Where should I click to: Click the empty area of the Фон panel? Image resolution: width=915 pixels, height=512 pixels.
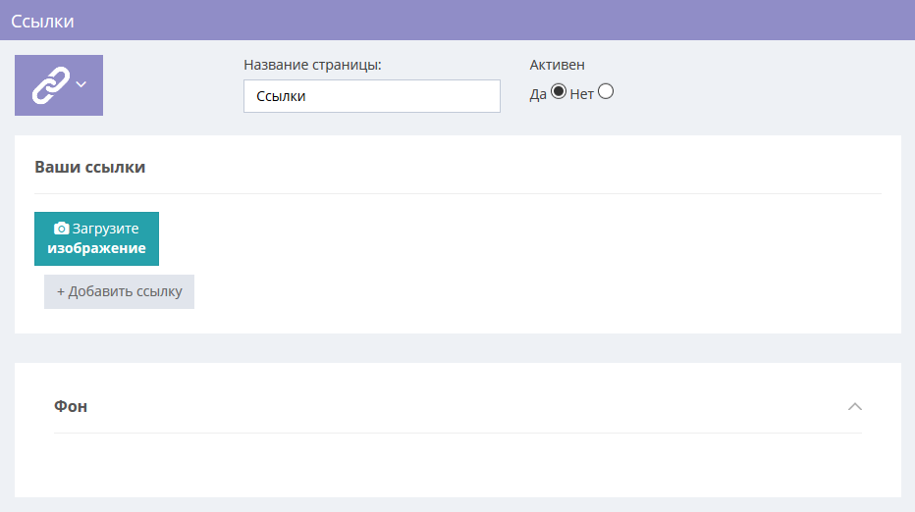pyautogui.click(x=457, y=465)
